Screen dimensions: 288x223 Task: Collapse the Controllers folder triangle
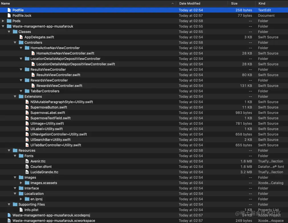point(15,42)
